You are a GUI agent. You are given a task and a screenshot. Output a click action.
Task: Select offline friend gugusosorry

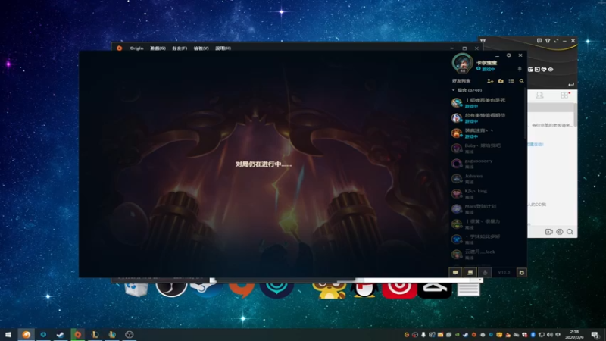pos(487,164)
